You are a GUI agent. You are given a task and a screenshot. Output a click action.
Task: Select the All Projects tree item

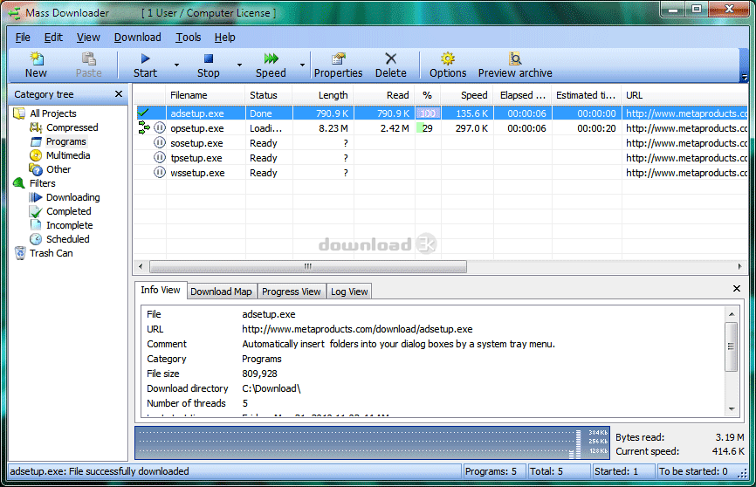click(53, 113)
